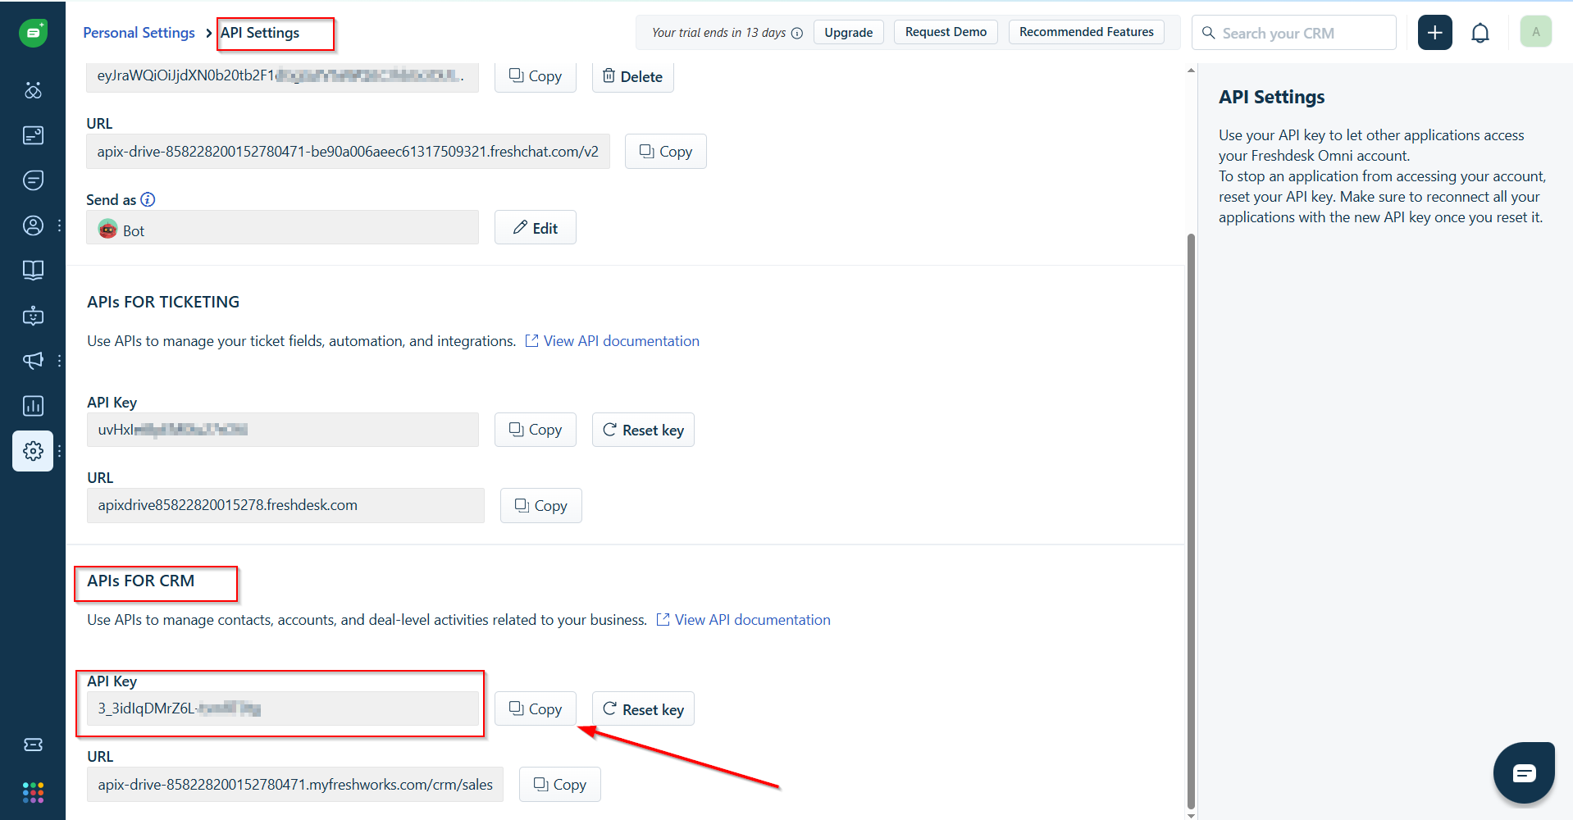
Task: Click the freshdesk.com URL field
Action: (x=285, y=505)
